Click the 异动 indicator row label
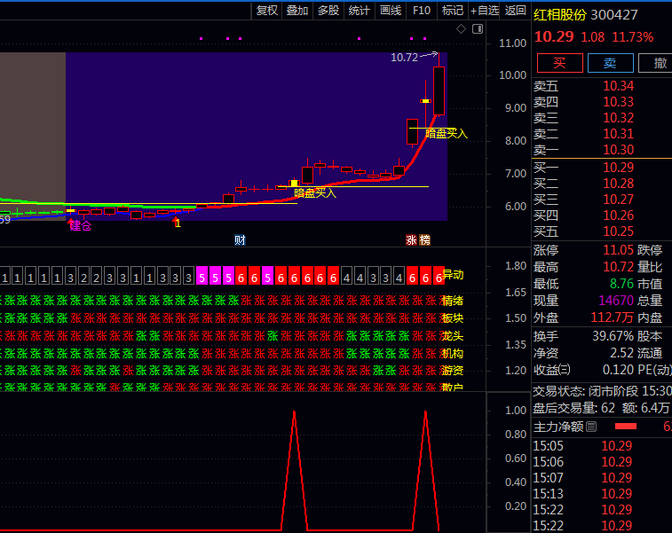Viewport: 672px width, 533px height. click(453, 275)
